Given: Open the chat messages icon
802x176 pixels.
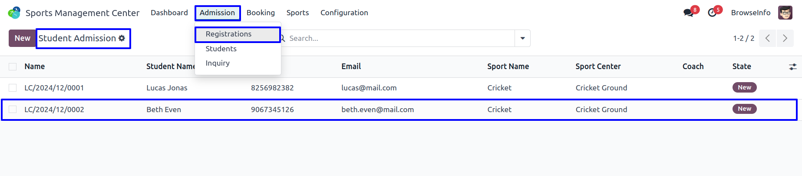Looking at the screenshot, I should (688, 13).
